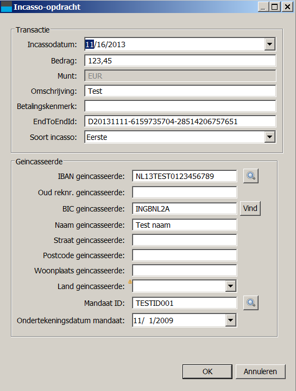The width and height of the screenshot is (296, 391).
Task: Click the empty Betalingskenmerk field
Action: (180, 106)
